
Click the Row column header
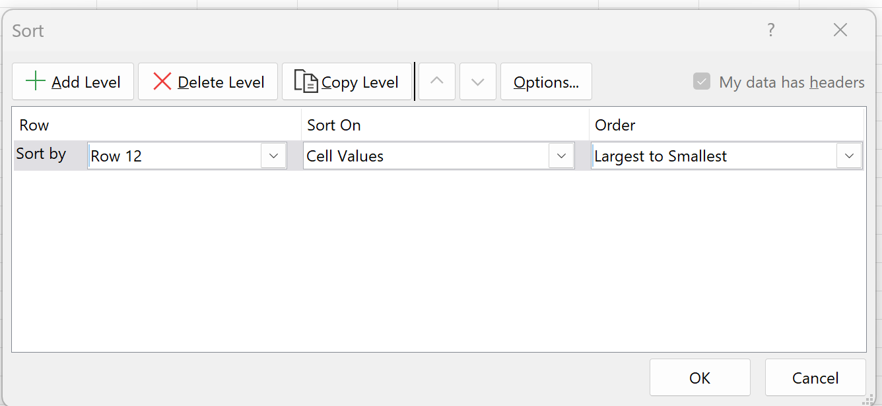coord(34,125)
